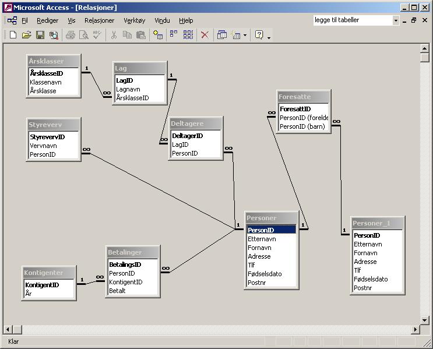Open the Vis menu
Image resolution: width=433 pixels, height=349 pixels.
(x=72, y=20)
